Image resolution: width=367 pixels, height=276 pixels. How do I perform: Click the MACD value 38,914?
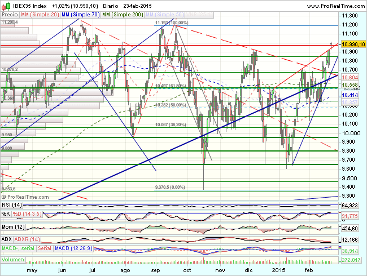(x=350, y=251)
